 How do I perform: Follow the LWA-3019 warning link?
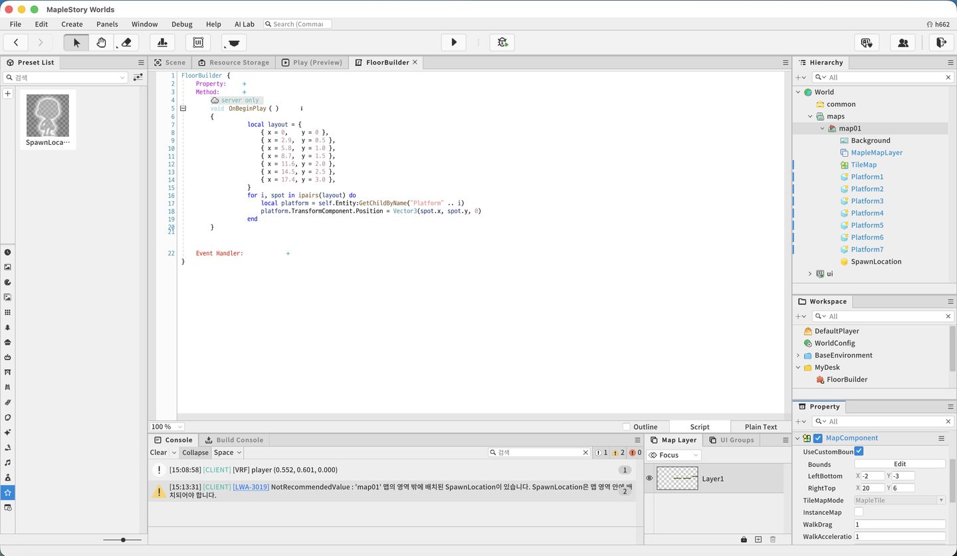click(x=251, y=487)
